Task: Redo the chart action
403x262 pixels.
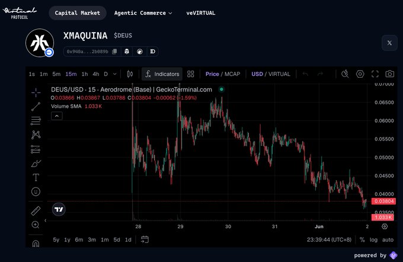Action: (320, 74)
